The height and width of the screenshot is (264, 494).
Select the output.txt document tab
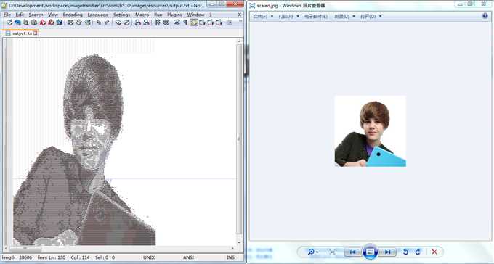click(20, 33)
